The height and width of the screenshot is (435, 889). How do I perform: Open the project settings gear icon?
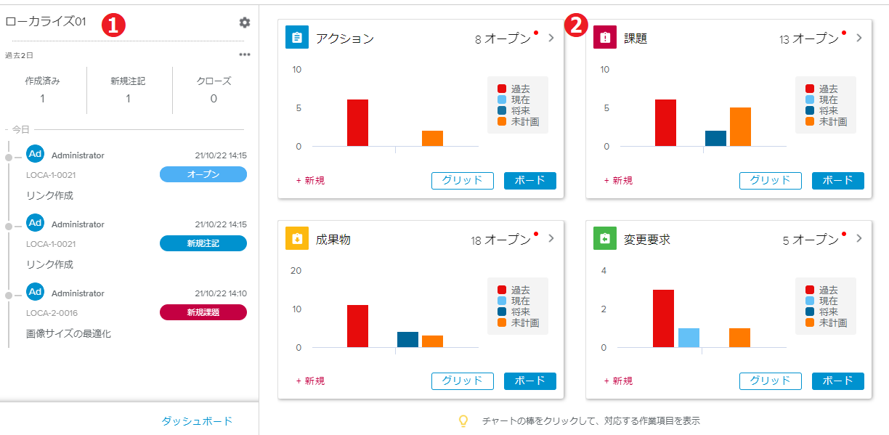(245, 23)
